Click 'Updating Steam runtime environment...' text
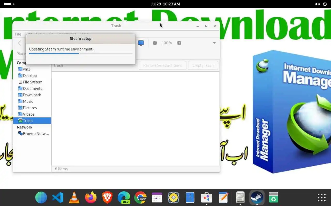The height and width of the screenshot is (206, 331). click(x=62, y=49)
